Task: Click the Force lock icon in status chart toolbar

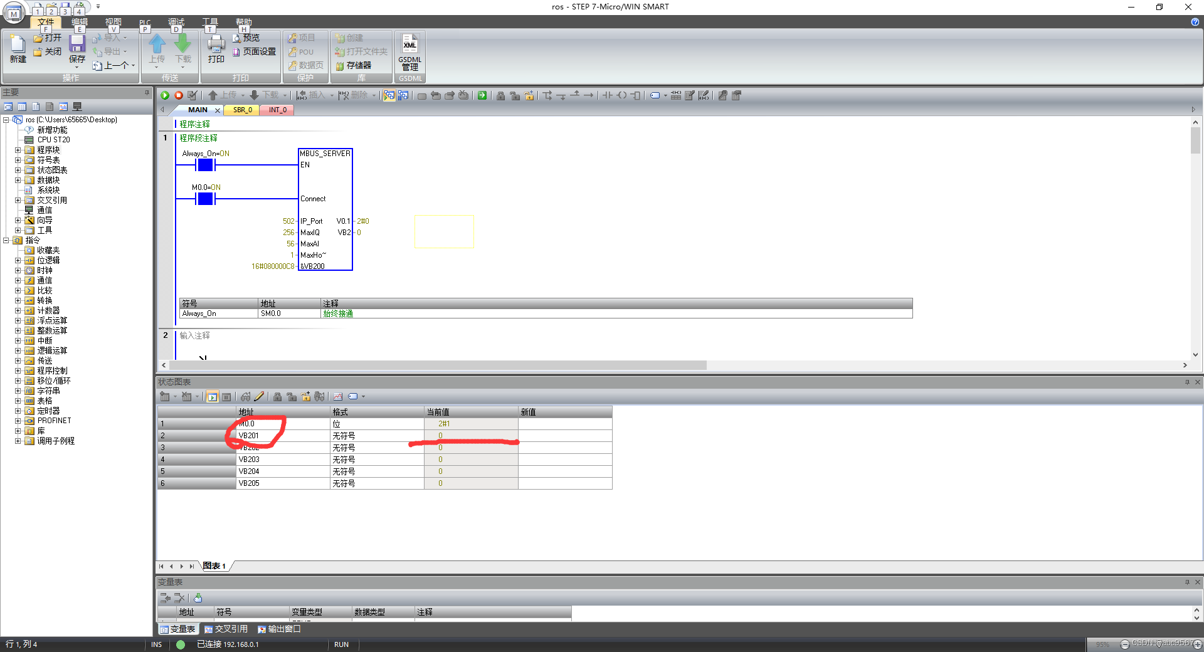Action: 277,396
